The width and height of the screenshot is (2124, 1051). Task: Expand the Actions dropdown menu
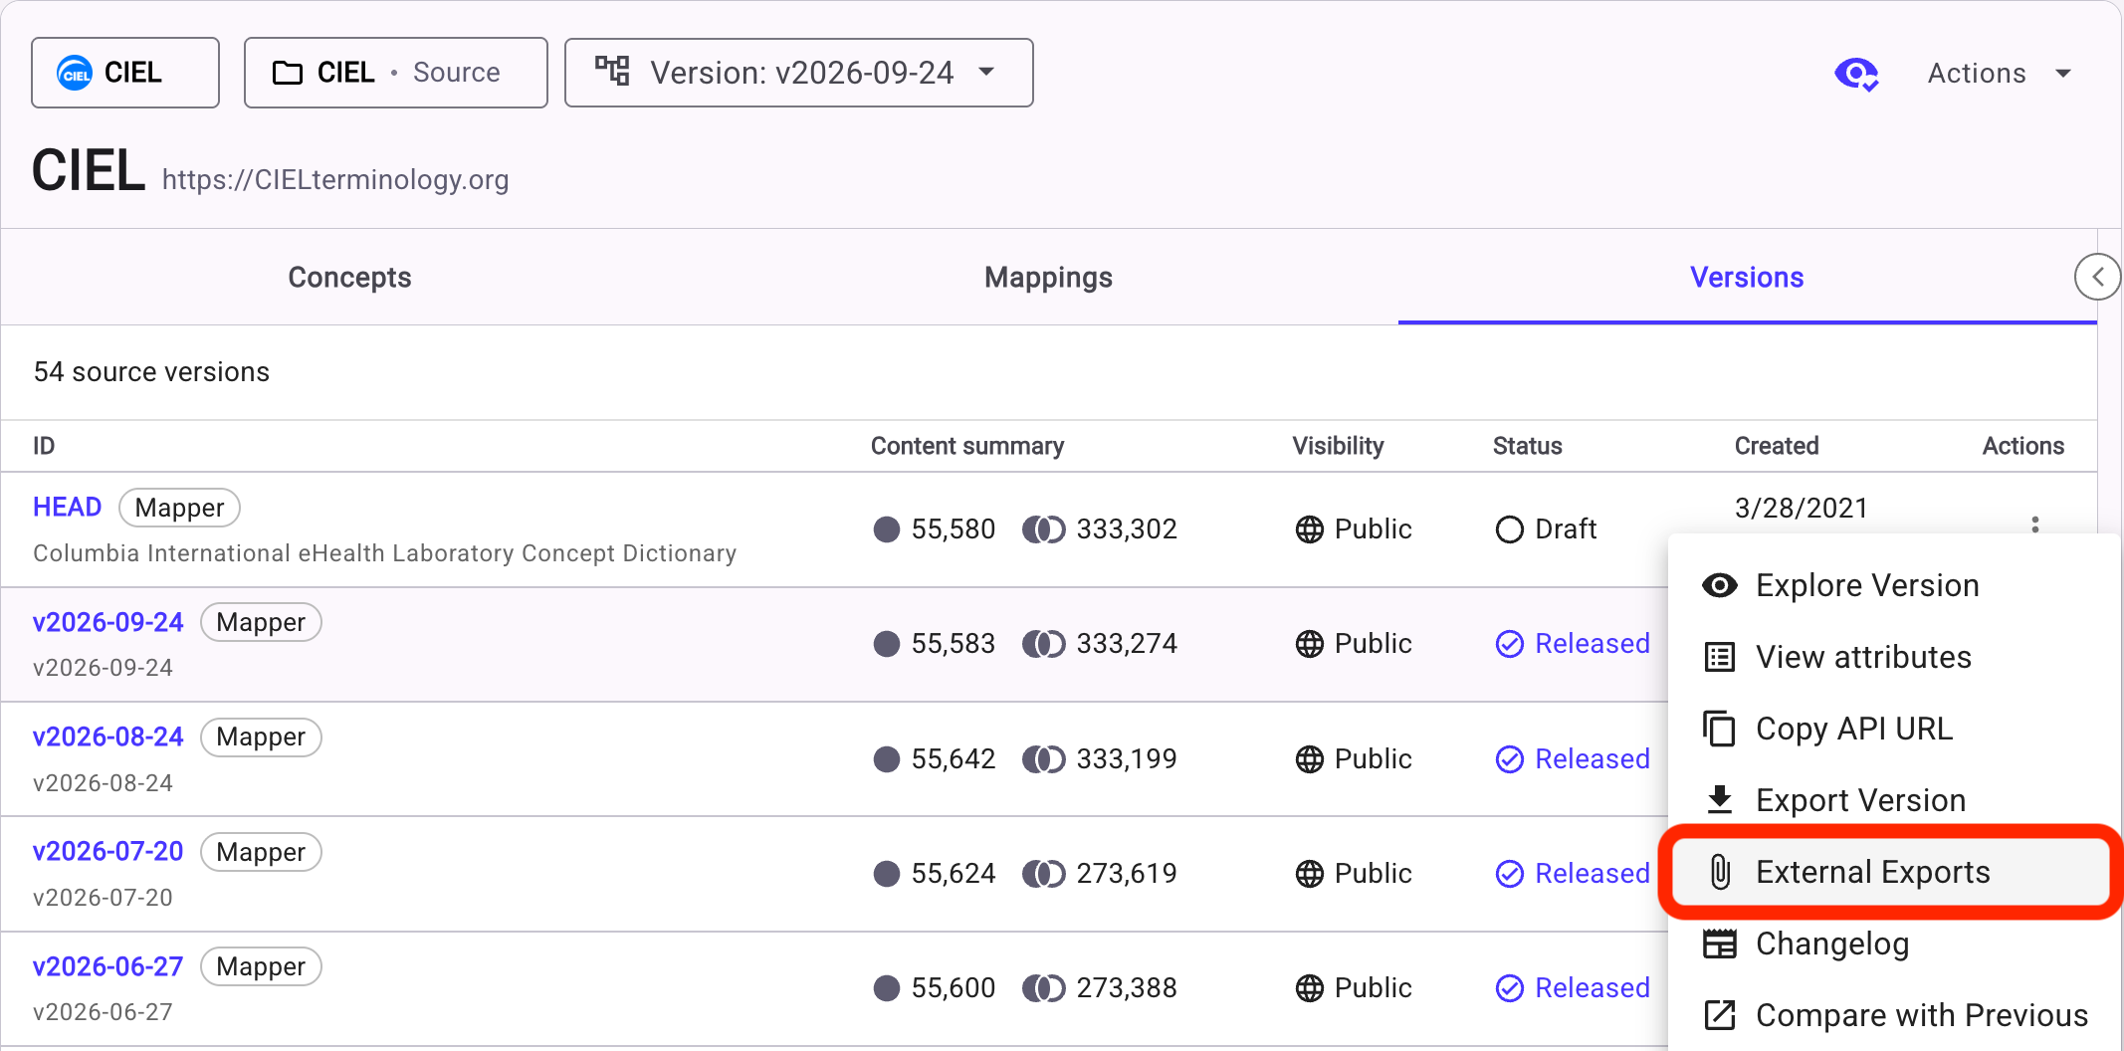tap(2000, 74)
